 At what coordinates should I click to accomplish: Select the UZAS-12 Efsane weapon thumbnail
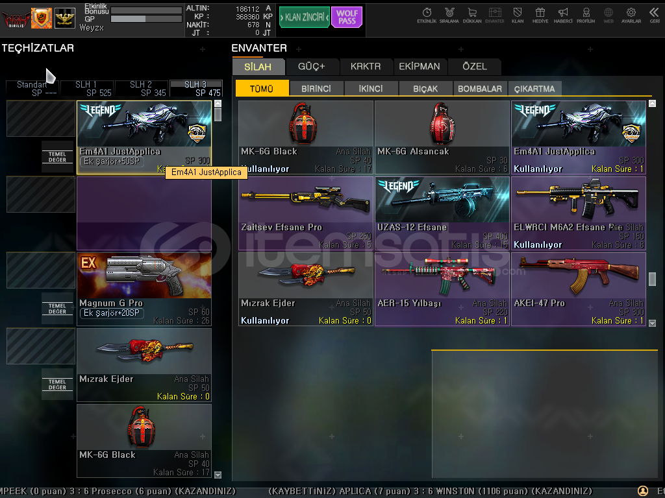[442, 200]
